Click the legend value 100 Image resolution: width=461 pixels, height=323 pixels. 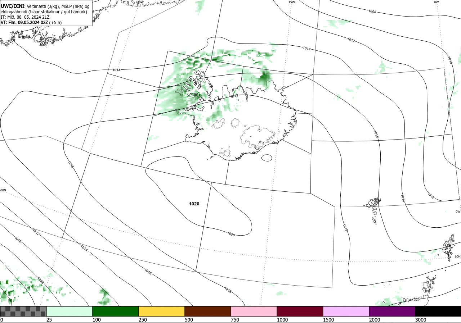97,320
